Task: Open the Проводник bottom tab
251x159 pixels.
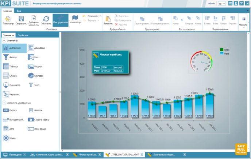Action: 12,155
